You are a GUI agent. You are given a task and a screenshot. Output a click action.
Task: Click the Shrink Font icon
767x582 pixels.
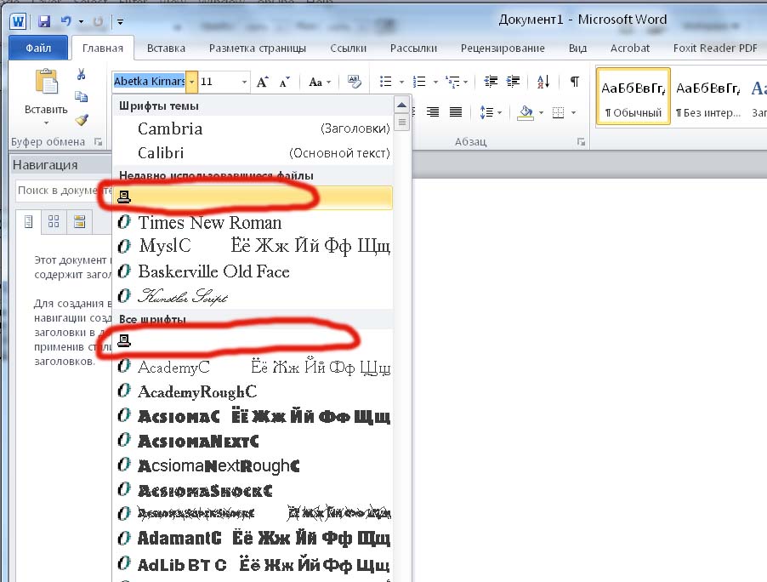click(x=285, y=82)
